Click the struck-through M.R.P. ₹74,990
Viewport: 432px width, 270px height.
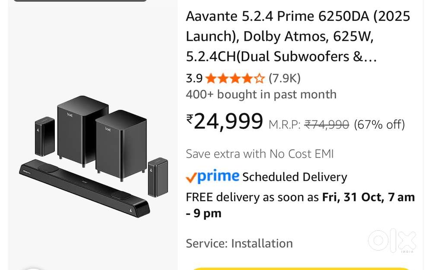coord(327,125)
